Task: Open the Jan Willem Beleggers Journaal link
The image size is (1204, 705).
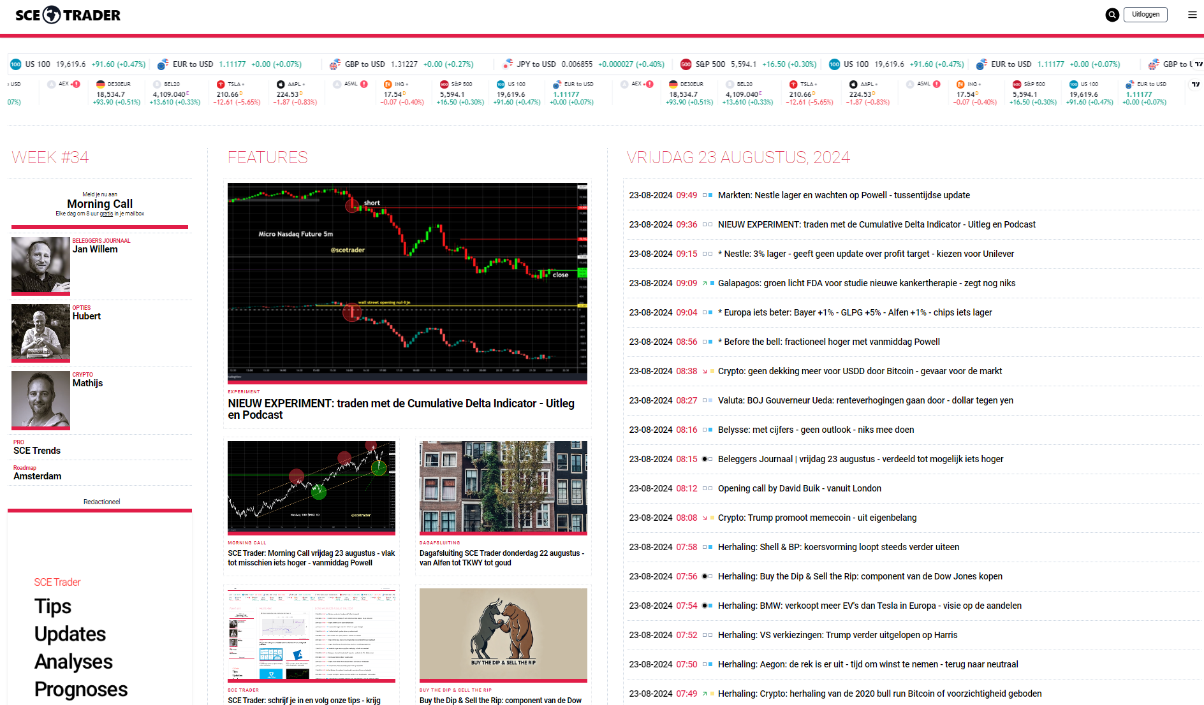Action: click(x=95, y=249)
